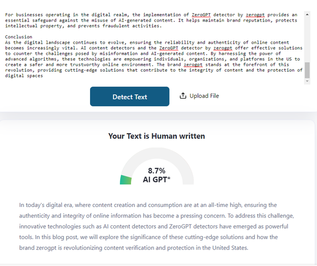Click the Detect Text button

click(130, 96)
